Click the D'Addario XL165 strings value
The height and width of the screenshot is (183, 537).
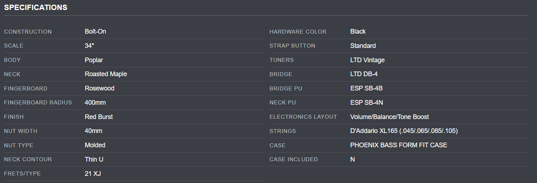[404, 131]
